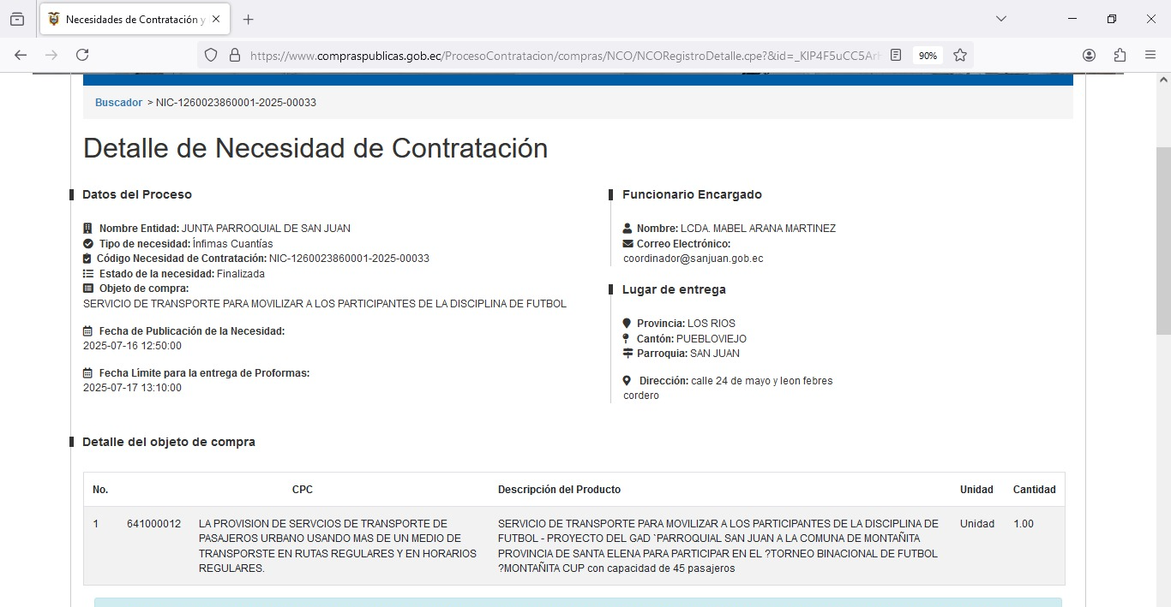Expand the list all tabs dropdown
1171x607 pixels.
click(1000, 19)
